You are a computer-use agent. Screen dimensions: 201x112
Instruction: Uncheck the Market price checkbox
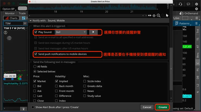click(x=34, y=81)
